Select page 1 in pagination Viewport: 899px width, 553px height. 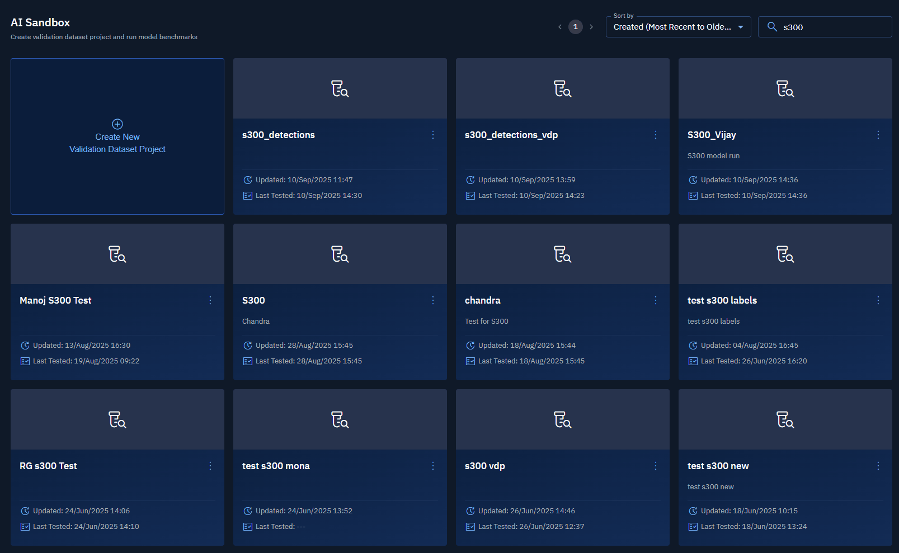tap(575, 27)
